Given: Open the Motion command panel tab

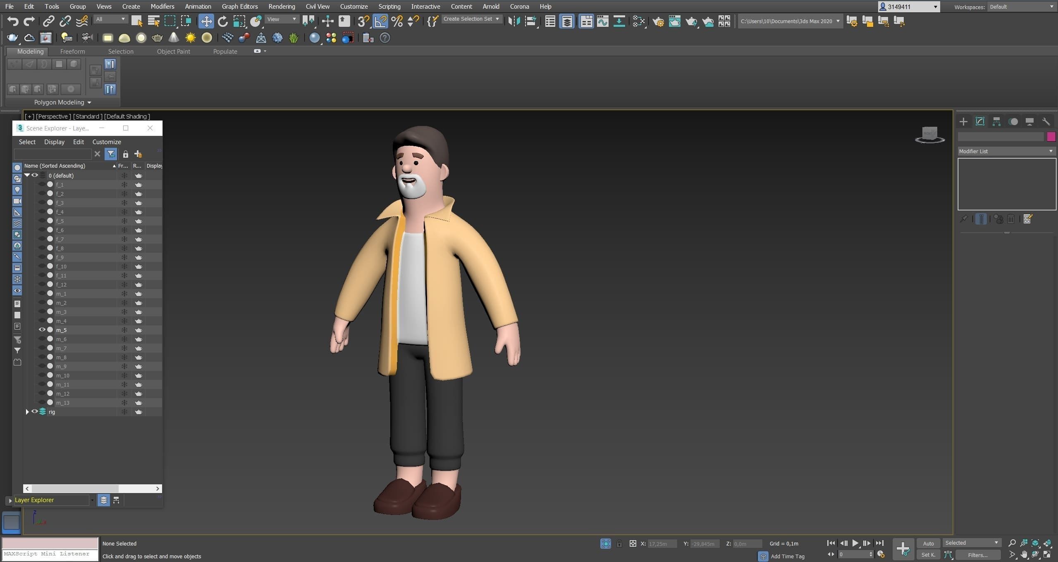Looking at the screenshot, I should coord(1013,121).
